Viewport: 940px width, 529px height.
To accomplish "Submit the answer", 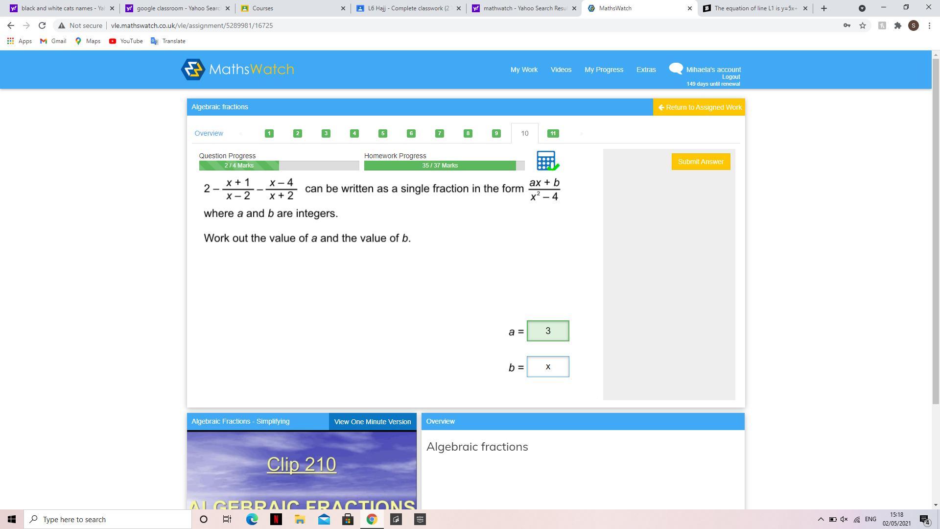I will coord(700,162).
